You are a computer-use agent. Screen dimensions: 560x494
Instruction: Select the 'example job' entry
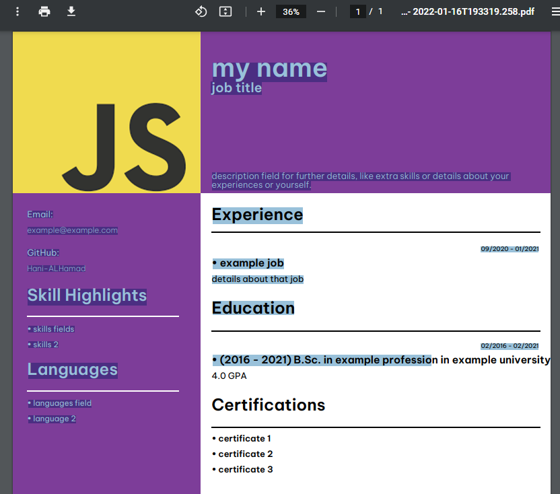pos(248,263)
